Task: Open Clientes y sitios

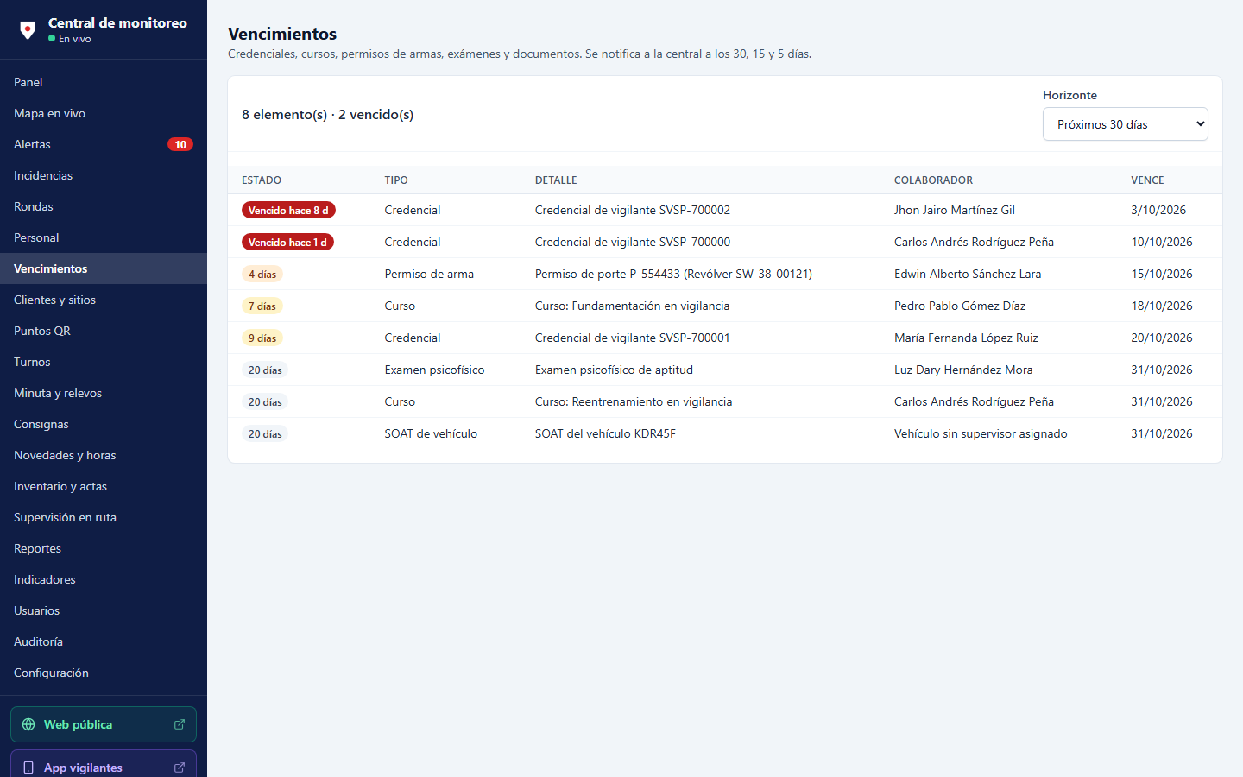Action: pyautogui.click(x=104, y=300)
